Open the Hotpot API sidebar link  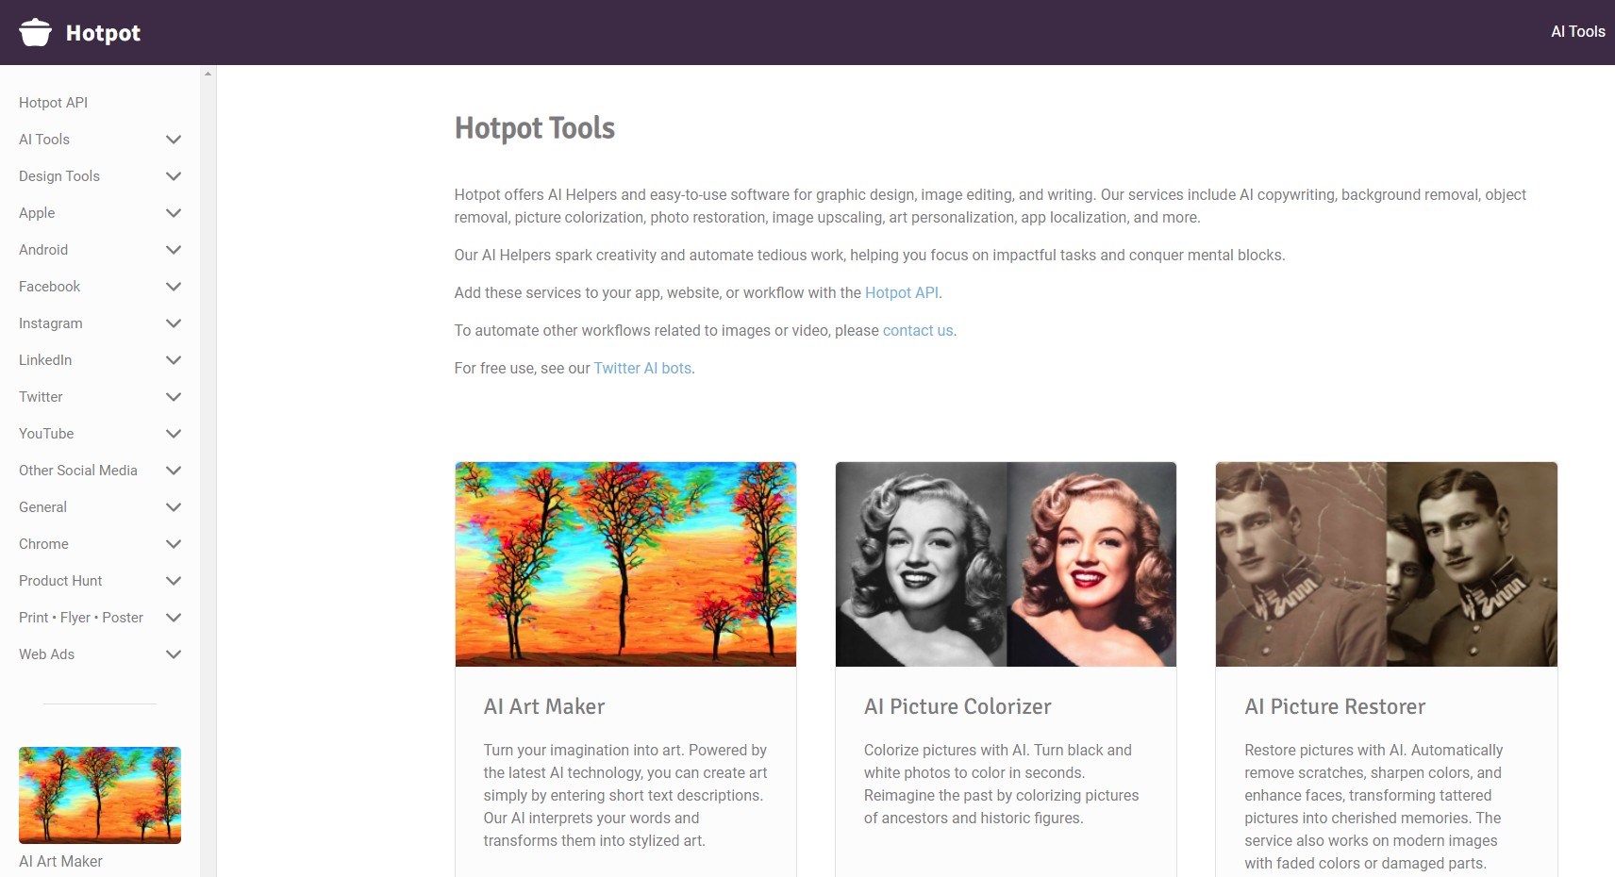coord(53,102)
